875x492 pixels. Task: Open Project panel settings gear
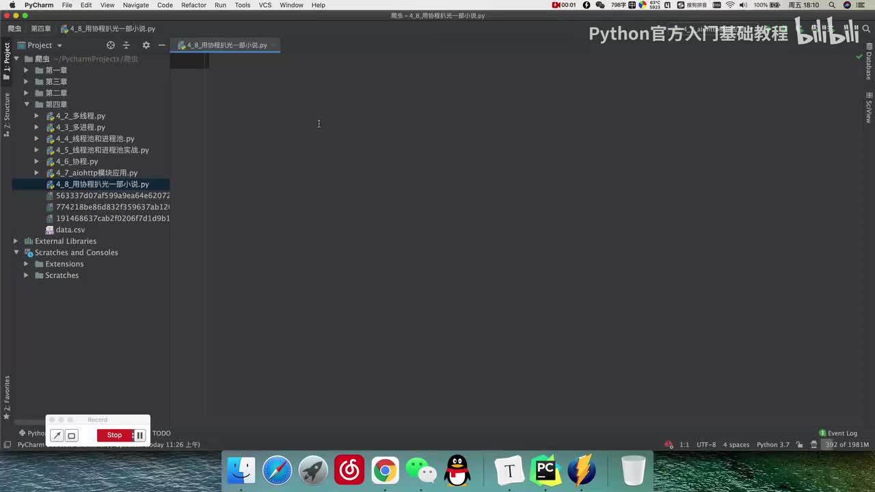tap(146, 45)
